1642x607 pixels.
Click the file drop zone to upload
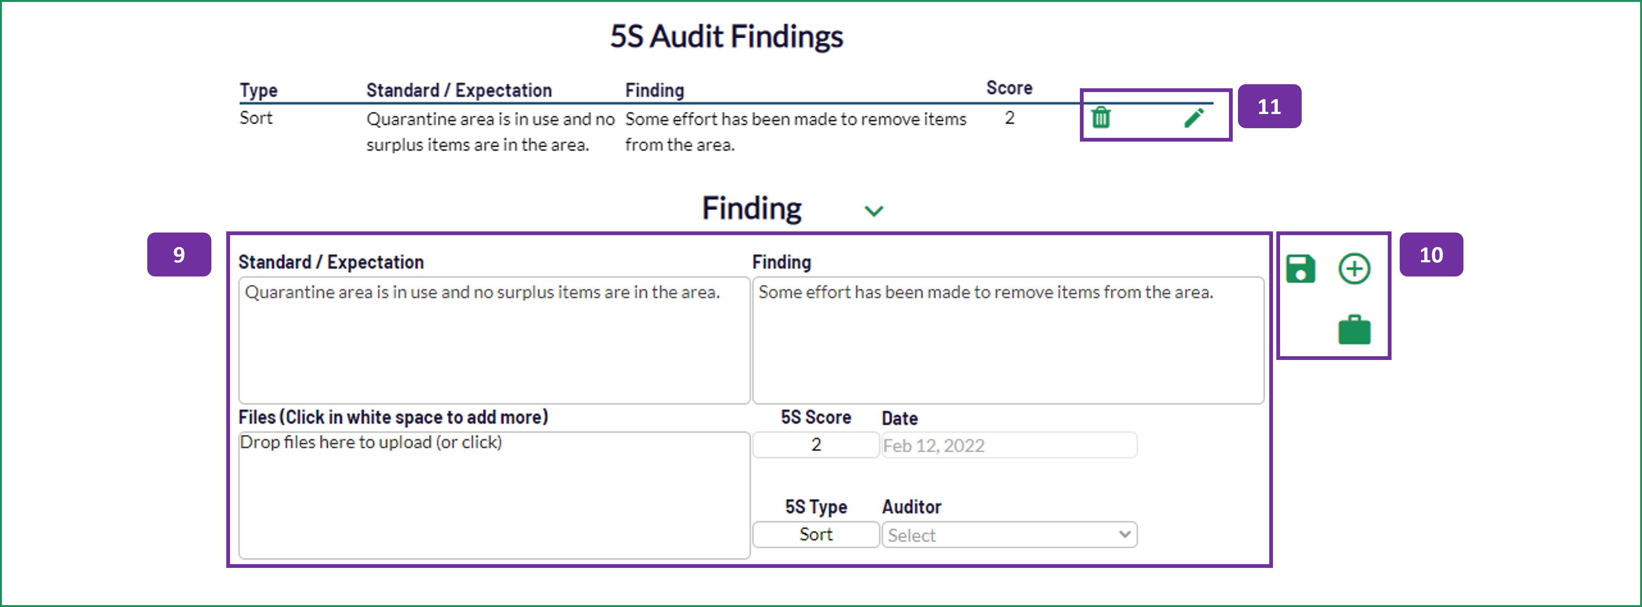coord(494,495)
